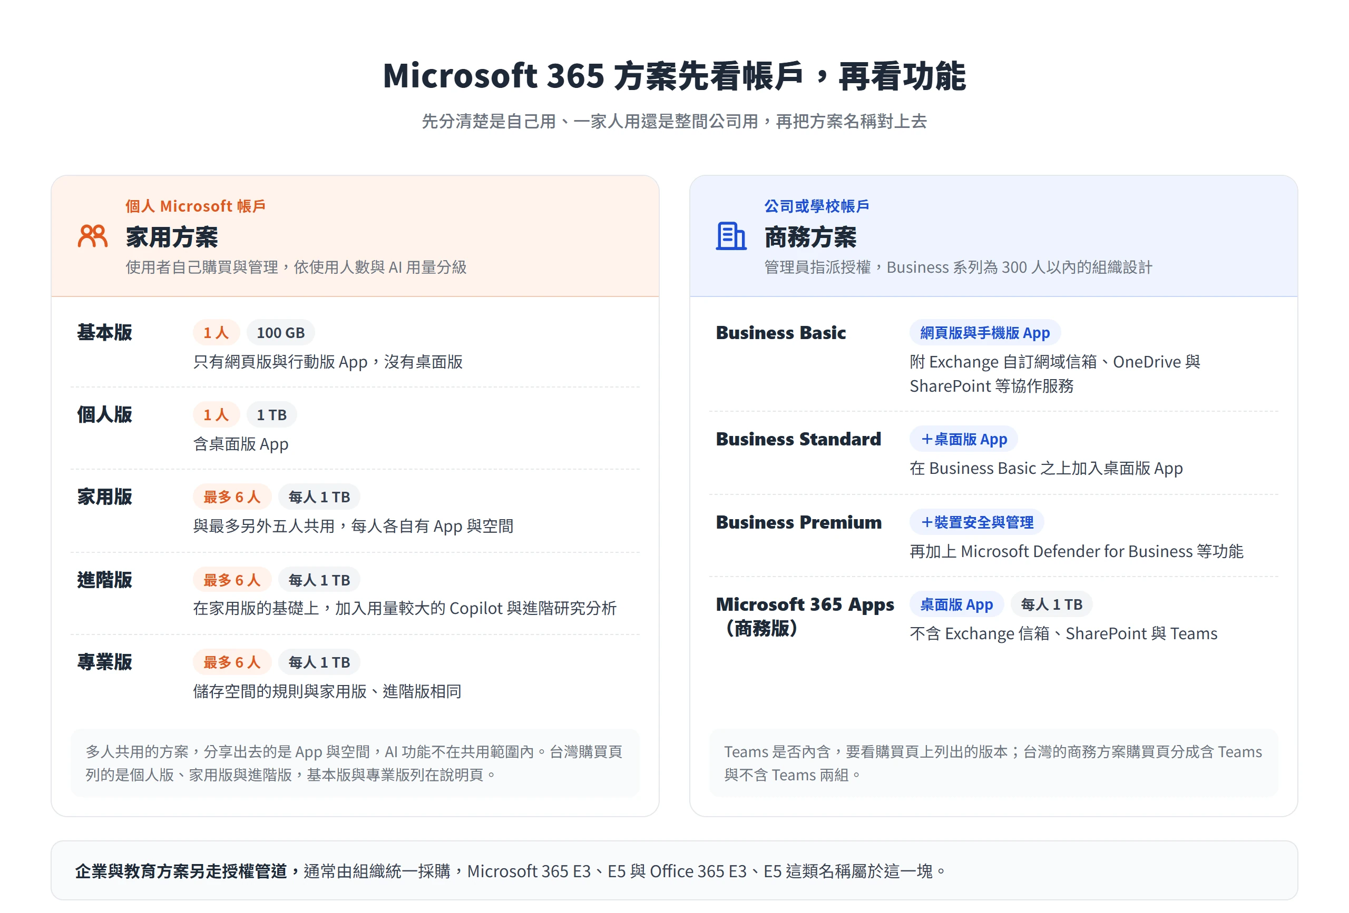Screen dimensions: 1349x913
Task: Select the Business Basic plan name
Action: (780, 332)
